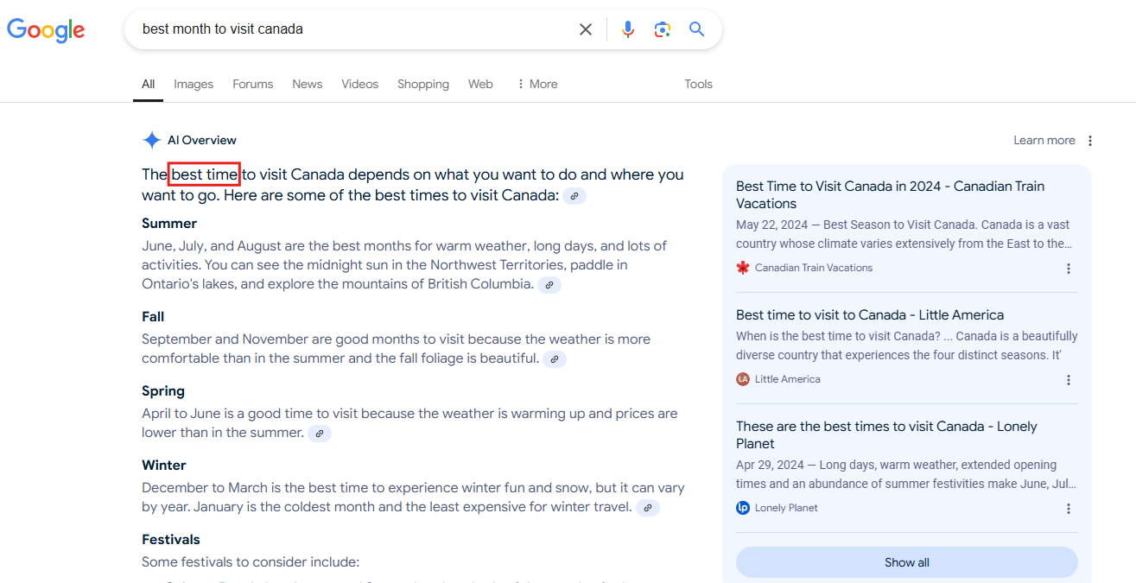Open options menu for Lonely Planet result

(1069, 509)
